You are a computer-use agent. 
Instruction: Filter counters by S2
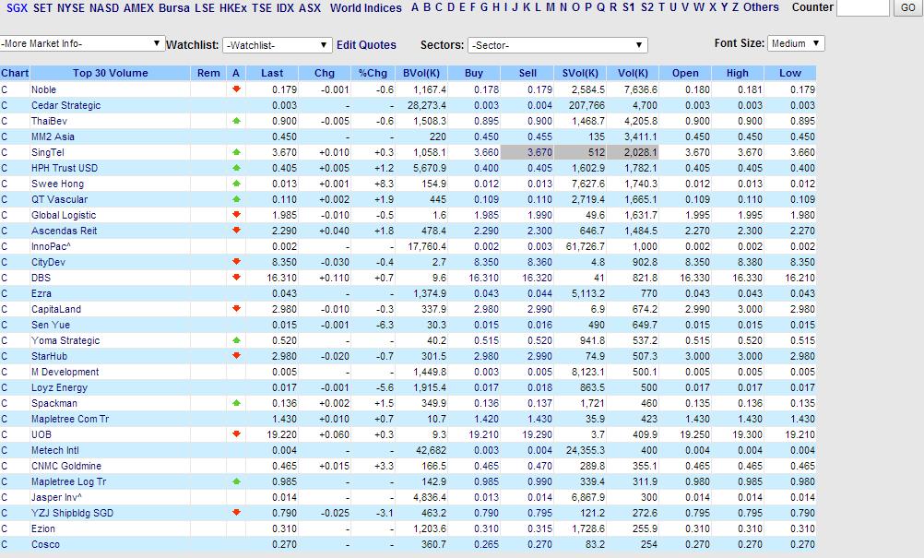647,7
